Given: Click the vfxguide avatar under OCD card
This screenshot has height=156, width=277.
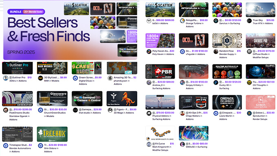Looking at the screenshot, I should tap(182, 52).
